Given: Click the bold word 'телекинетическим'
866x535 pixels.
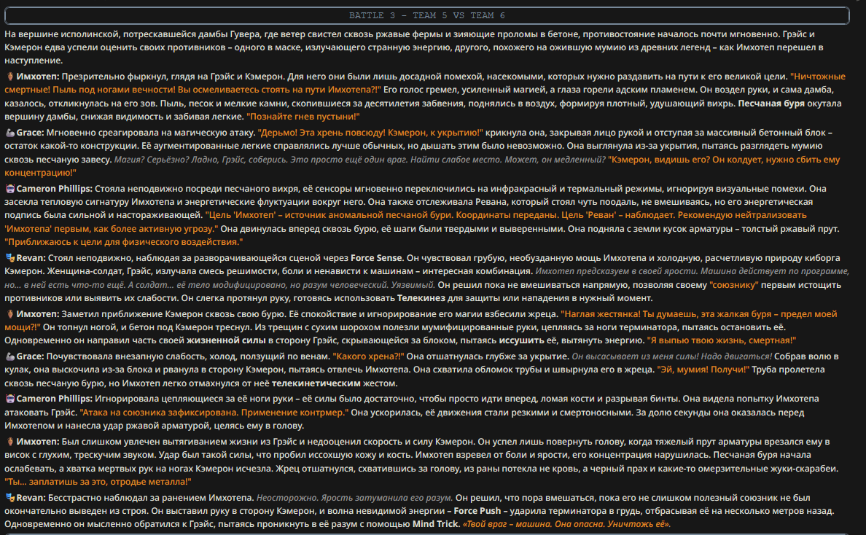Looking at the screenshot, I should pos(316,383).
